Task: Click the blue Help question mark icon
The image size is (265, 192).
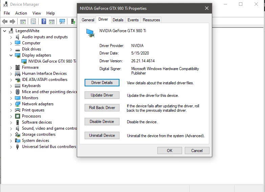Action: point(44,21)
